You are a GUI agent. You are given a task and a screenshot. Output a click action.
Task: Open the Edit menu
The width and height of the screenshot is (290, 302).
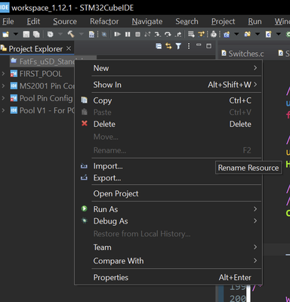[33, 21]
